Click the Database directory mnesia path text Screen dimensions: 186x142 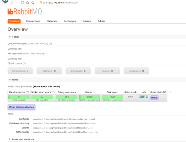pos(64,124)
